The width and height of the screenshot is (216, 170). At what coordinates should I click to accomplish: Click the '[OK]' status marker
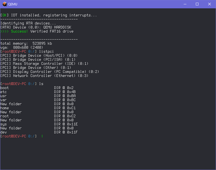(x=5, y=15)
